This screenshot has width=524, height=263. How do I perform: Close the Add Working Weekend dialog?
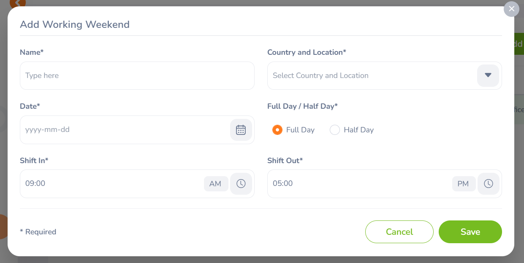tap(511, 9)
